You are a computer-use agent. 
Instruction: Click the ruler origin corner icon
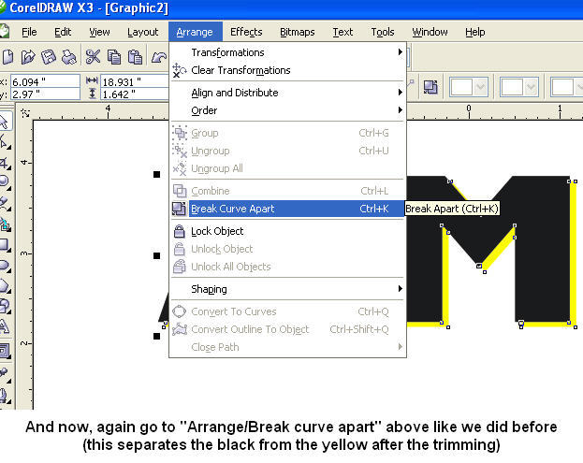click(x=25, y=113)
